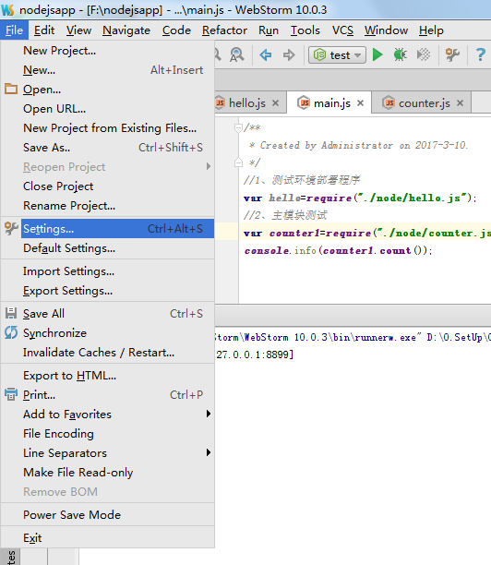491x565 pixels.
Task: Select New... menu entry
Action: point(108,70)
